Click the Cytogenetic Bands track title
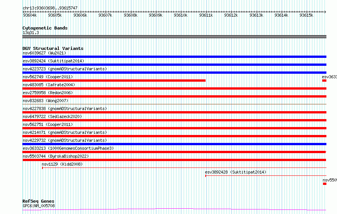337x214 pixels. (45, 28)
